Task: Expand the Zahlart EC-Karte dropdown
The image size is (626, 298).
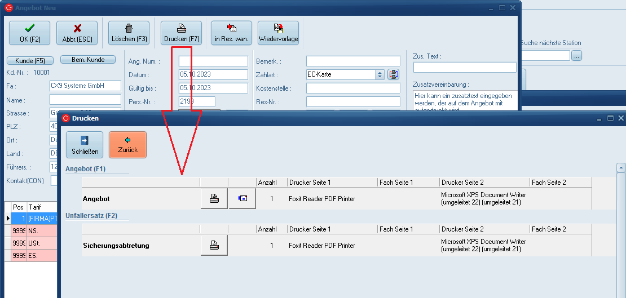Action: (x=380, y=74)
